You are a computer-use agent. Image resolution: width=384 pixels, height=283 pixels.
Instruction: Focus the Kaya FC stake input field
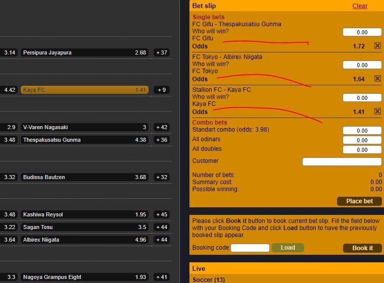point(362,97)
